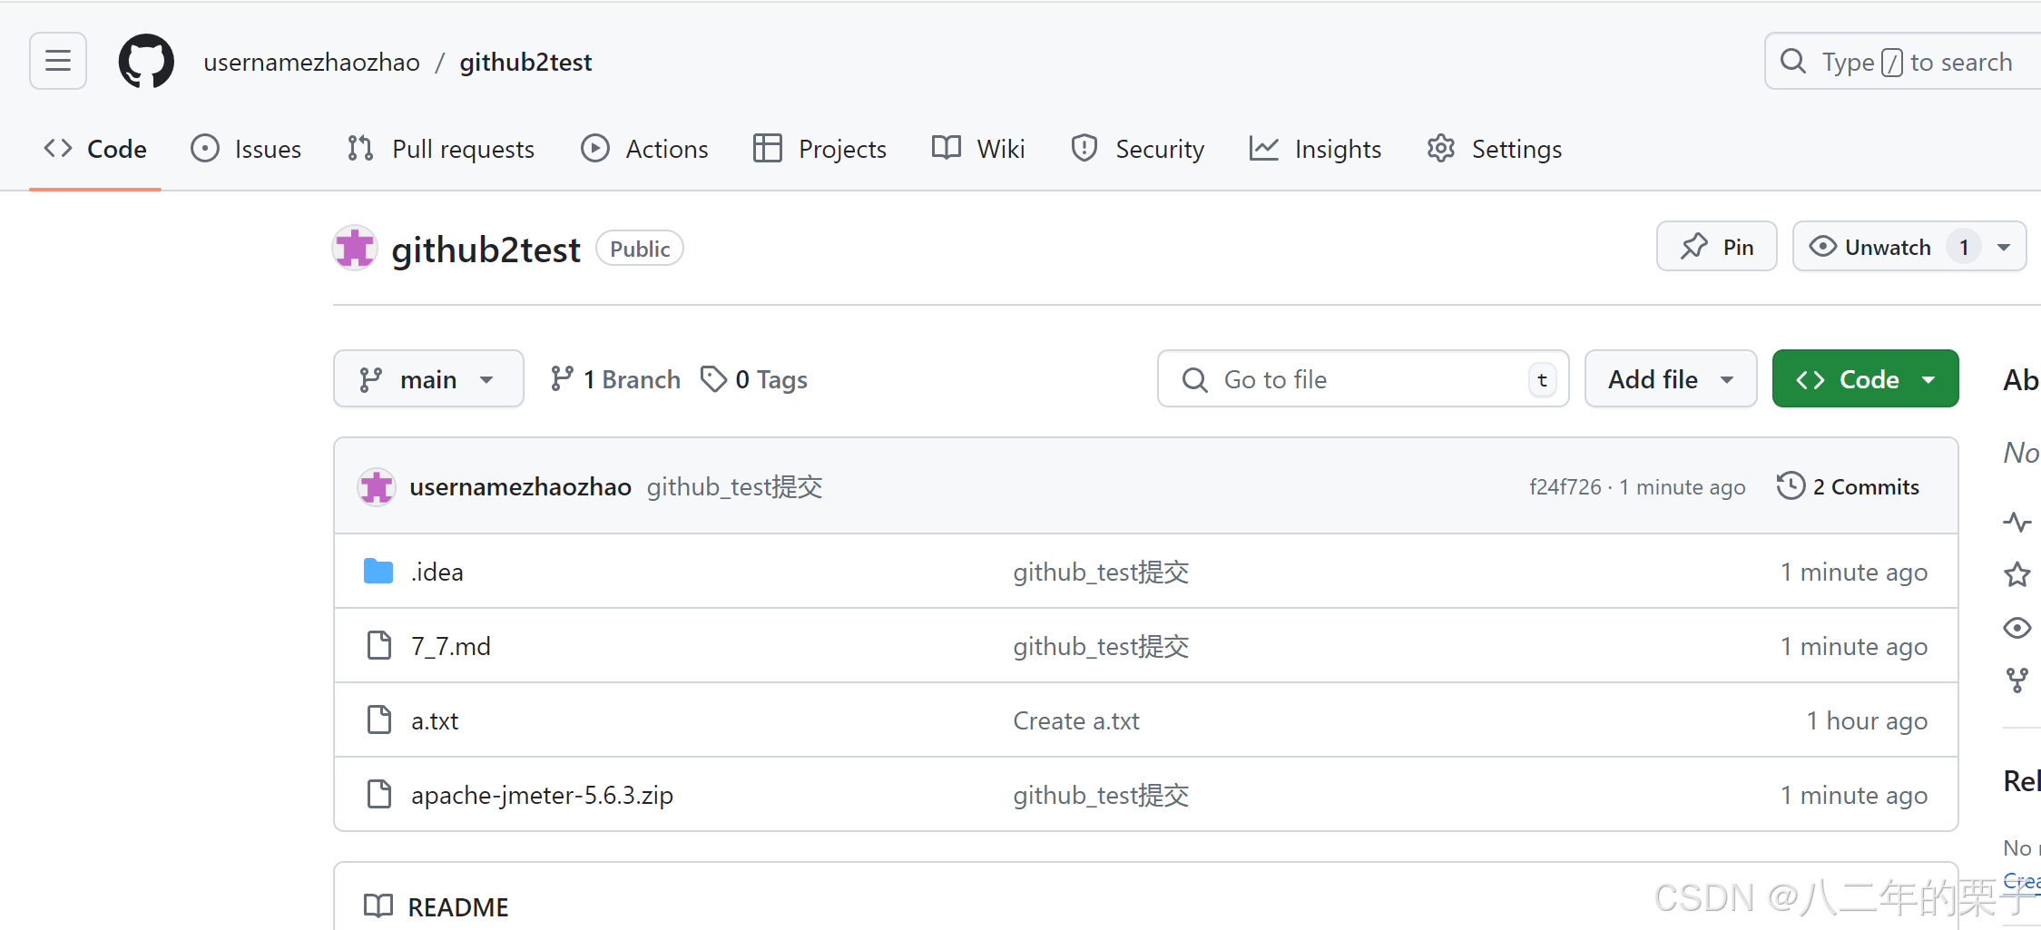
Task: Open the .idea folder
Action: [437, 572]
